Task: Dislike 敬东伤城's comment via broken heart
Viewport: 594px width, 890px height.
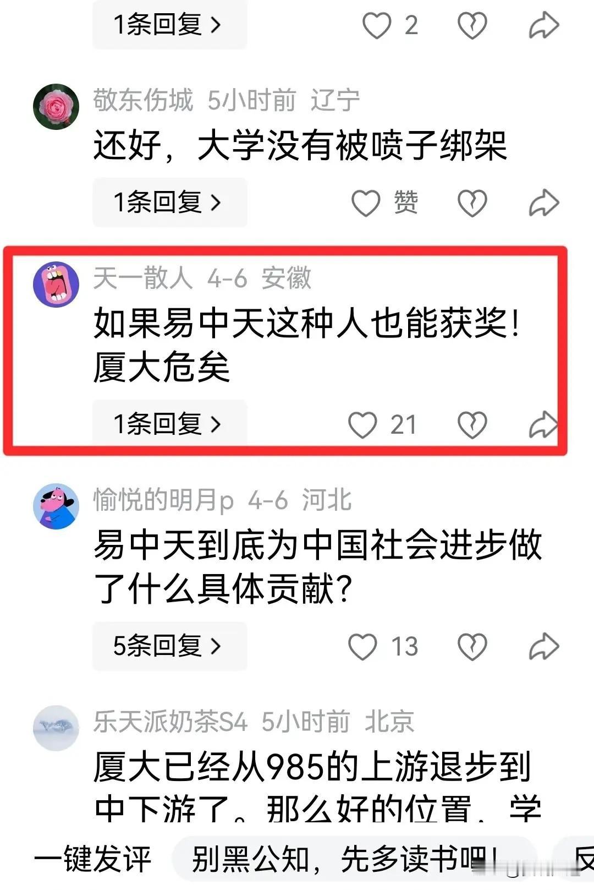Action: point(472,203)
